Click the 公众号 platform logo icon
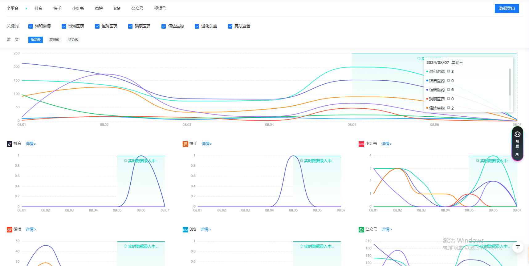Screen dimensions: 529x266 click(361, 229)
